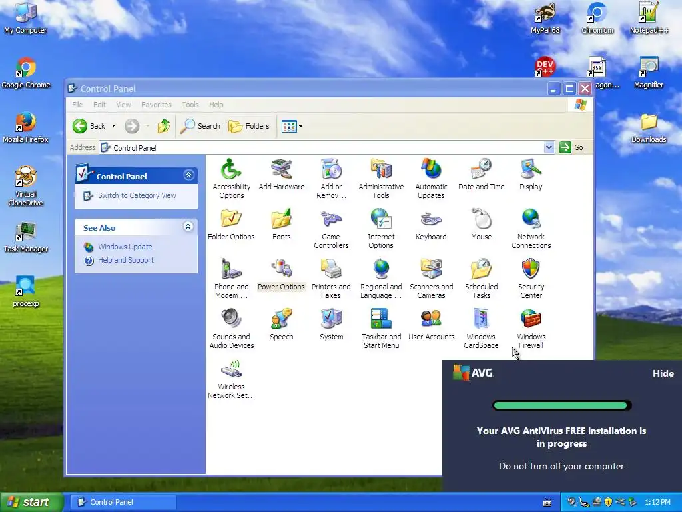Expand the Address bar dropdown
Viewport: 682px width, 512px height.
tap(549, 147)
